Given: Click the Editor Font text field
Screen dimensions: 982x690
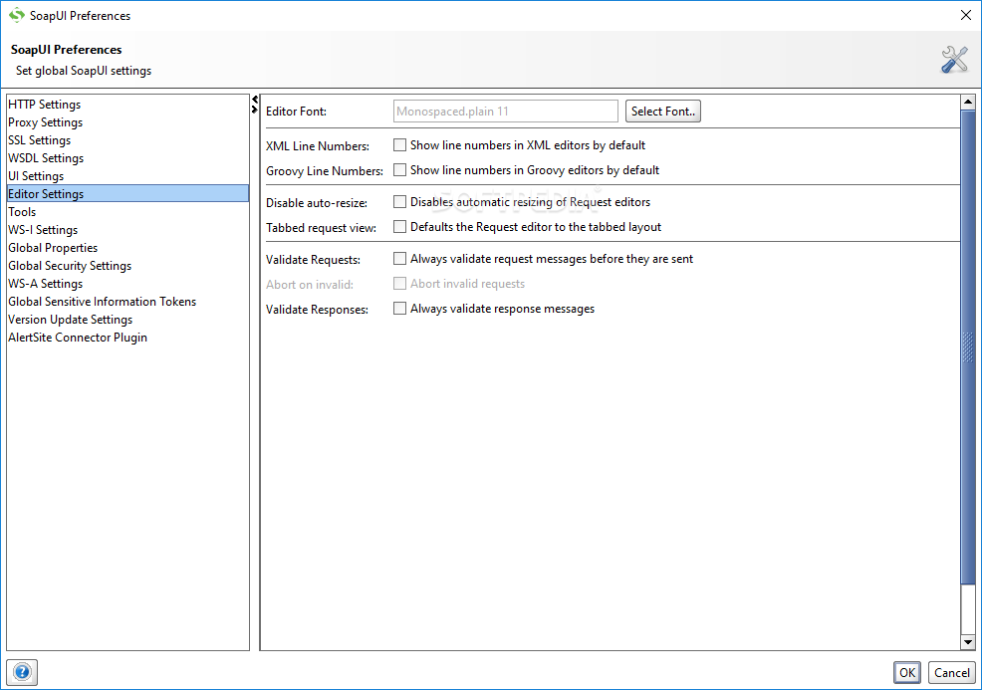Looking at the screenshot, I should pyautogui.click(x=505, y=112).
